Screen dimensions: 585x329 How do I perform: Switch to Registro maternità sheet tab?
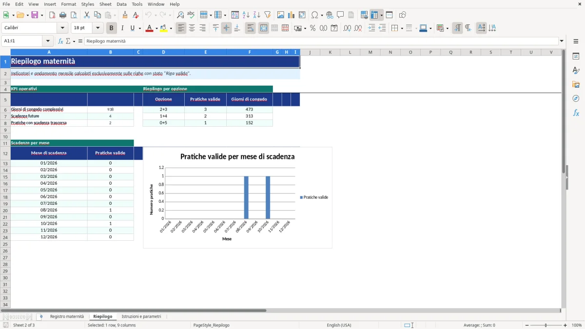pyautogui.click(x=67, y=316)
